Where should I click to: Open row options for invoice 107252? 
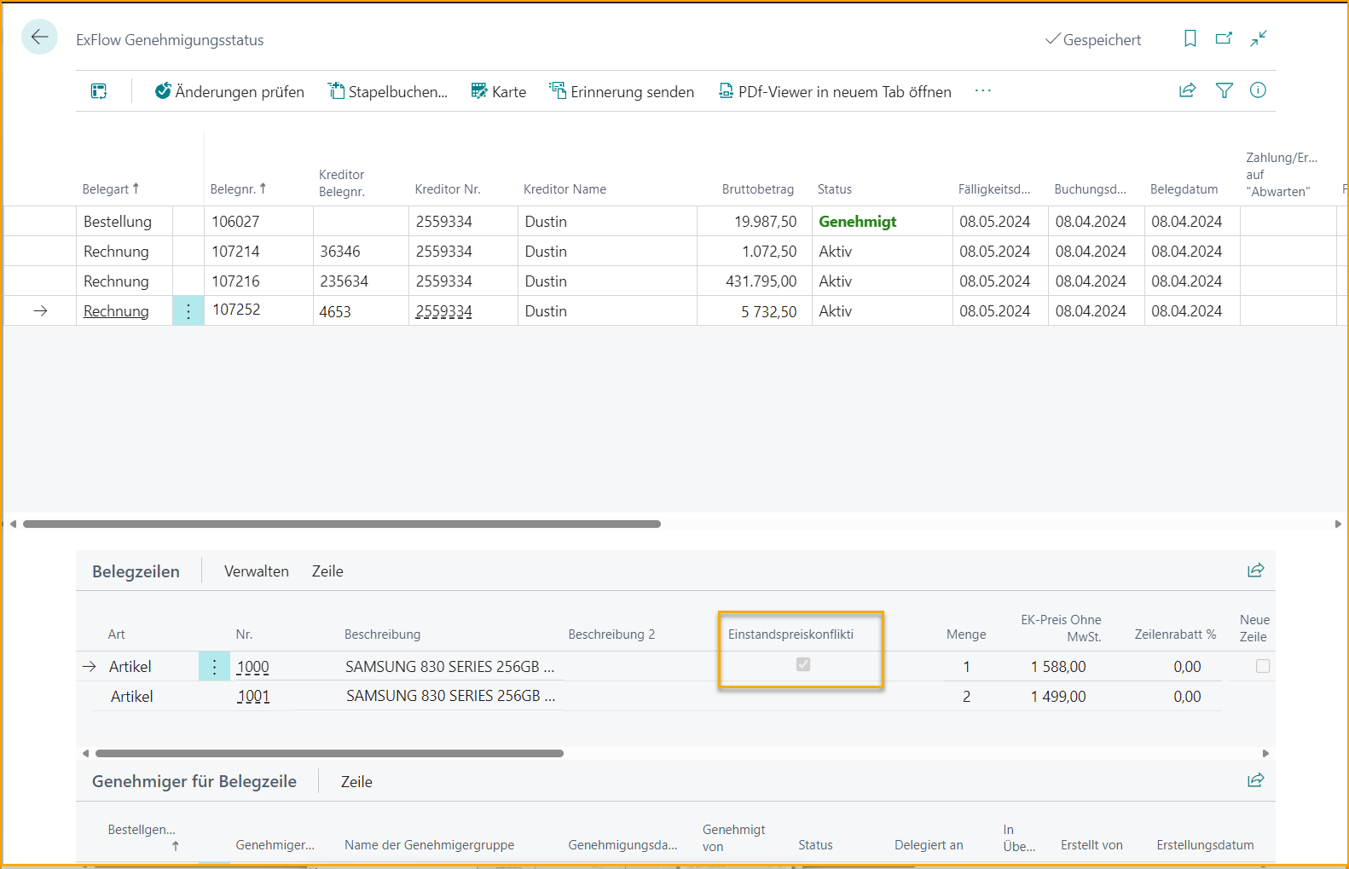[x=188, y=311]
